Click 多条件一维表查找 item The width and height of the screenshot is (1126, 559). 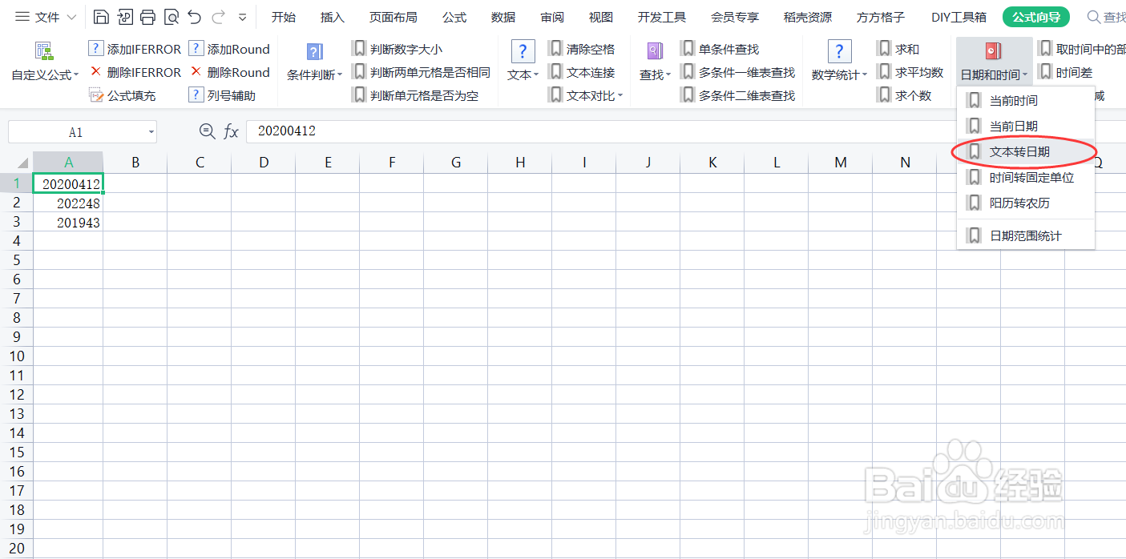pos(738,72)
